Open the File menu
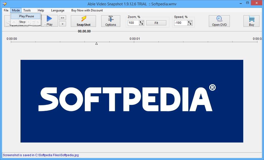264x160 pixels. 6,10
